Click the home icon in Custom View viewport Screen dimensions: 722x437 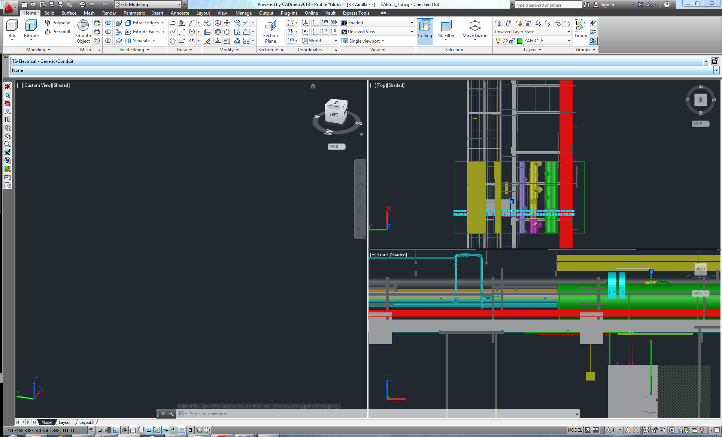313,86
